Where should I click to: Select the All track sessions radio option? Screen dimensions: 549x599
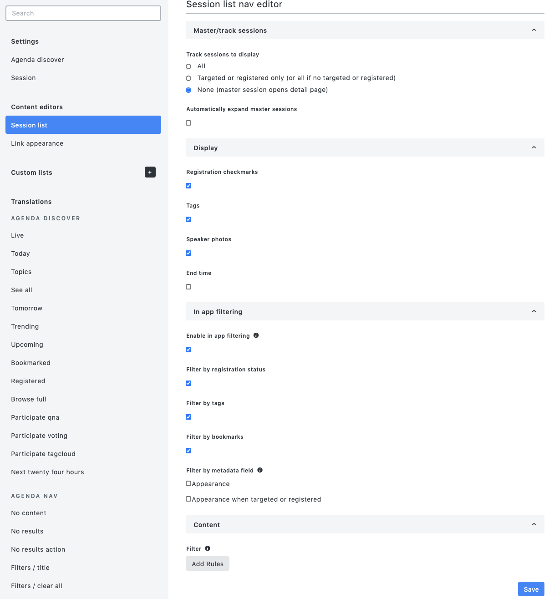(188, 66)
